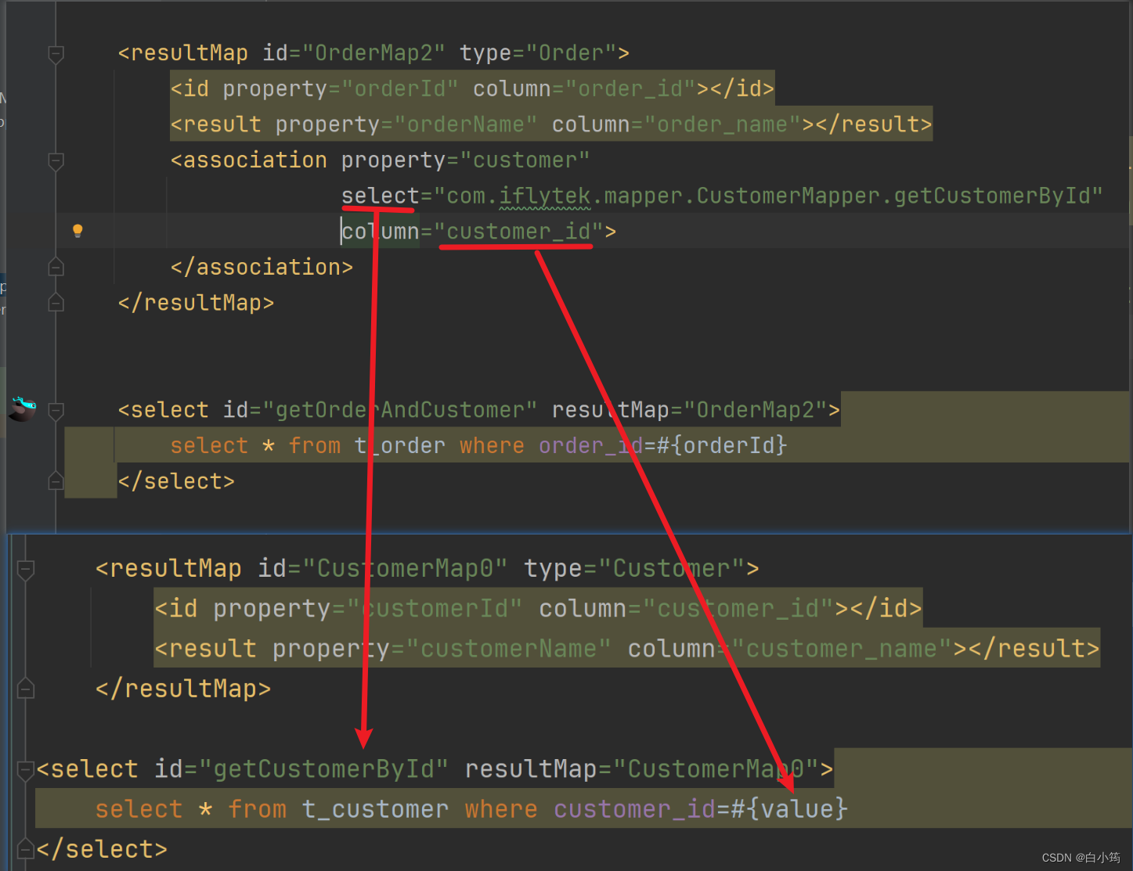Click the #{value} parameter placeholder
Screen dimensions: 1133x871
pyautogui.click(x=789, y=809)
